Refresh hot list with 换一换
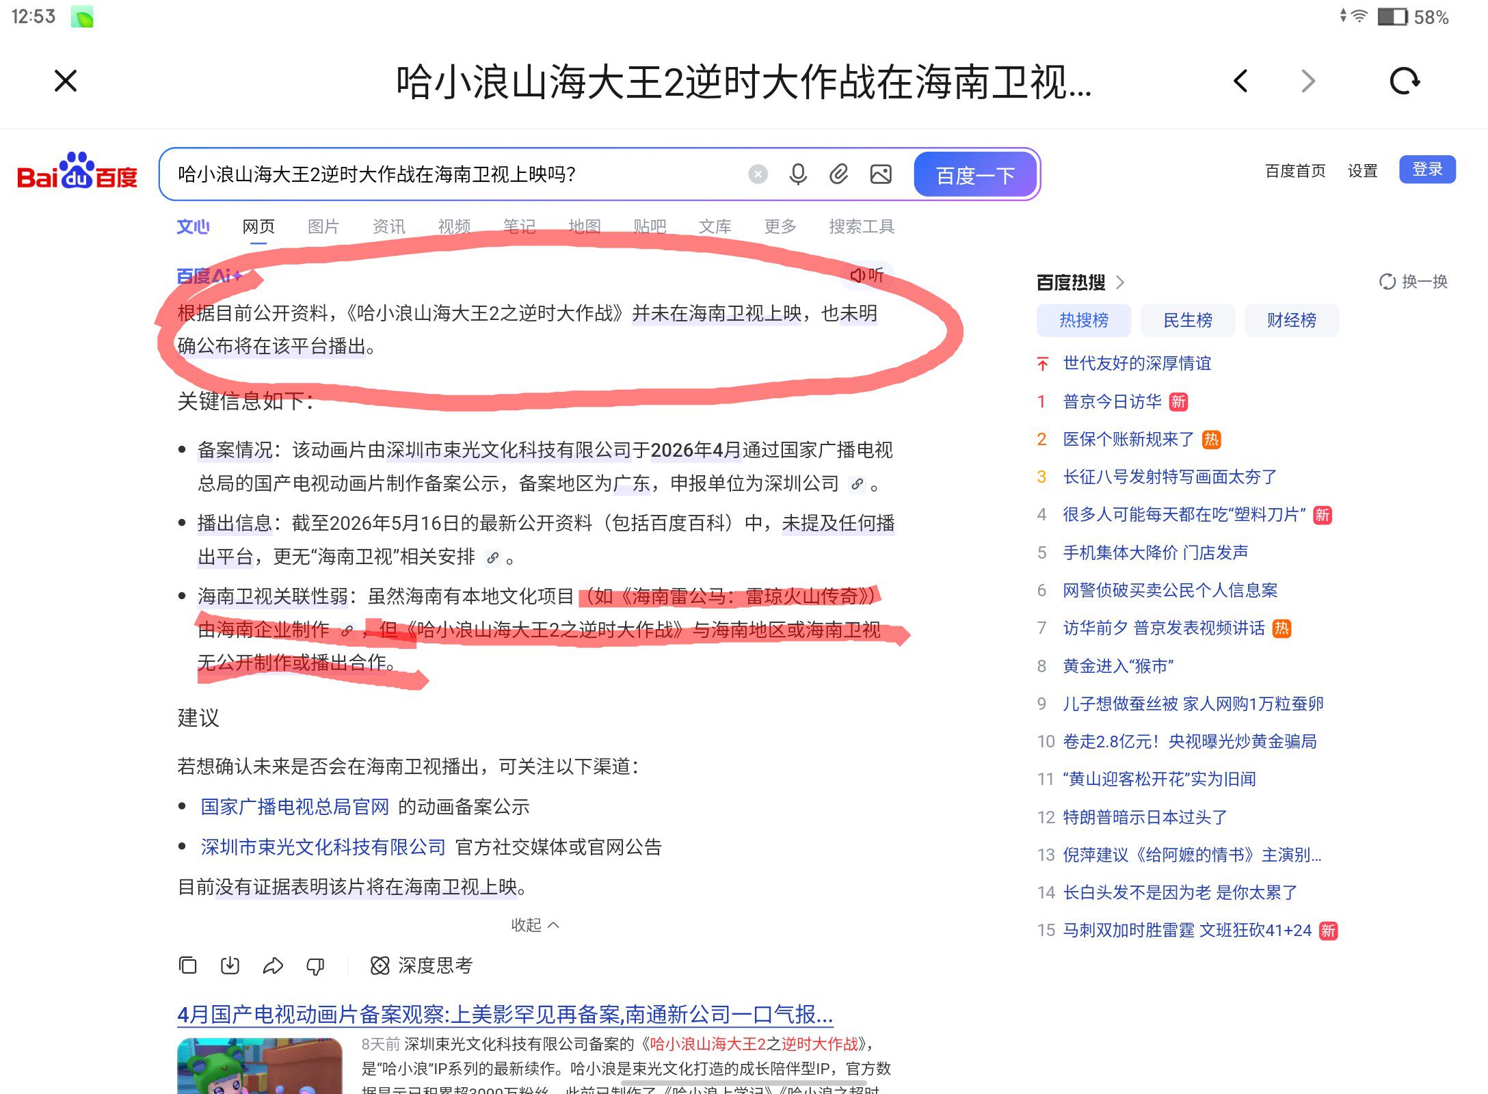The image size is (1488, 1094). coord(1413,282)
